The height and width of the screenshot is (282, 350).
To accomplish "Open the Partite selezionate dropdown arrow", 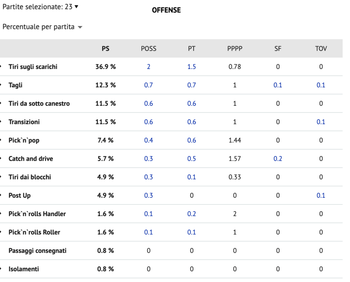I will [76, 7].
